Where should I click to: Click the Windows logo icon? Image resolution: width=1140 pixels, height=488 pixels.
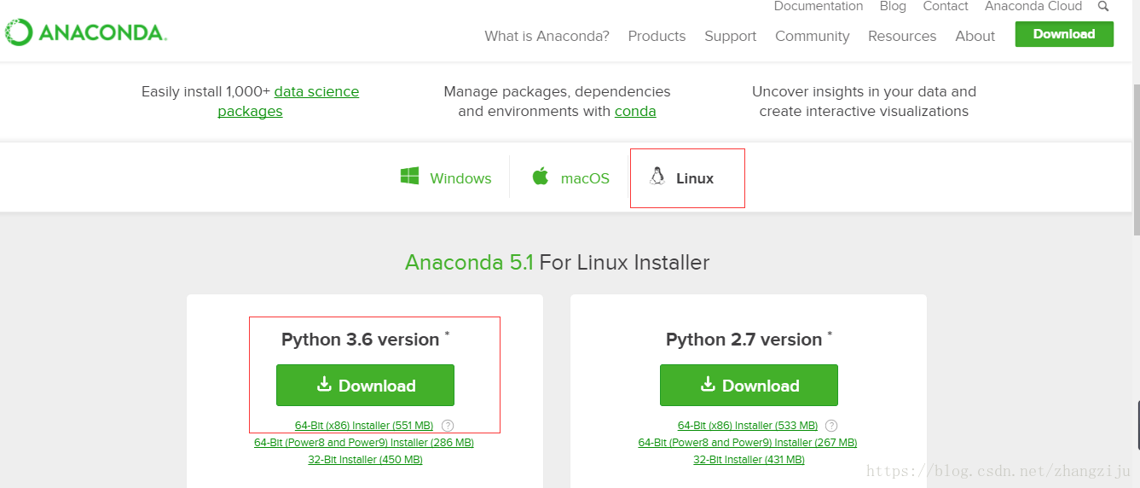[x=409, y=177]
